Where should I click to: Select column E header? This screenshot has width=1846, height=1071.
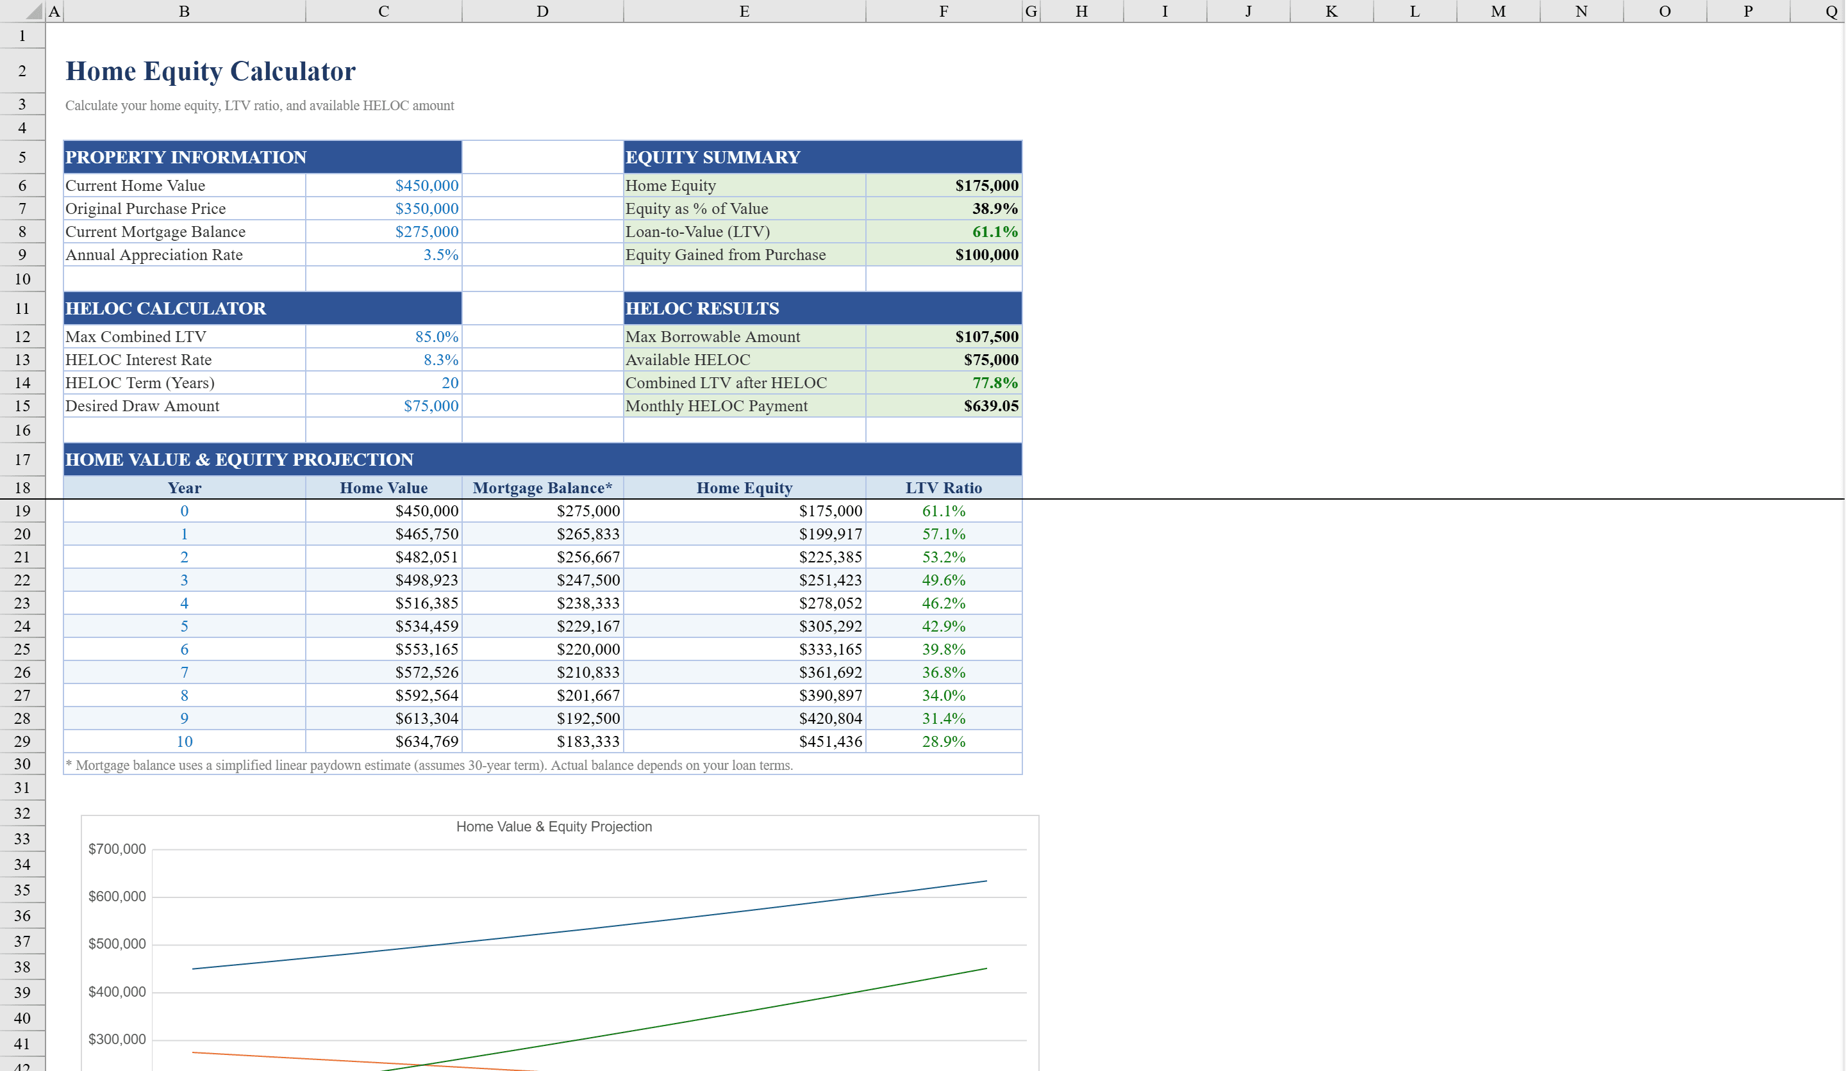[x=744, y=11]
